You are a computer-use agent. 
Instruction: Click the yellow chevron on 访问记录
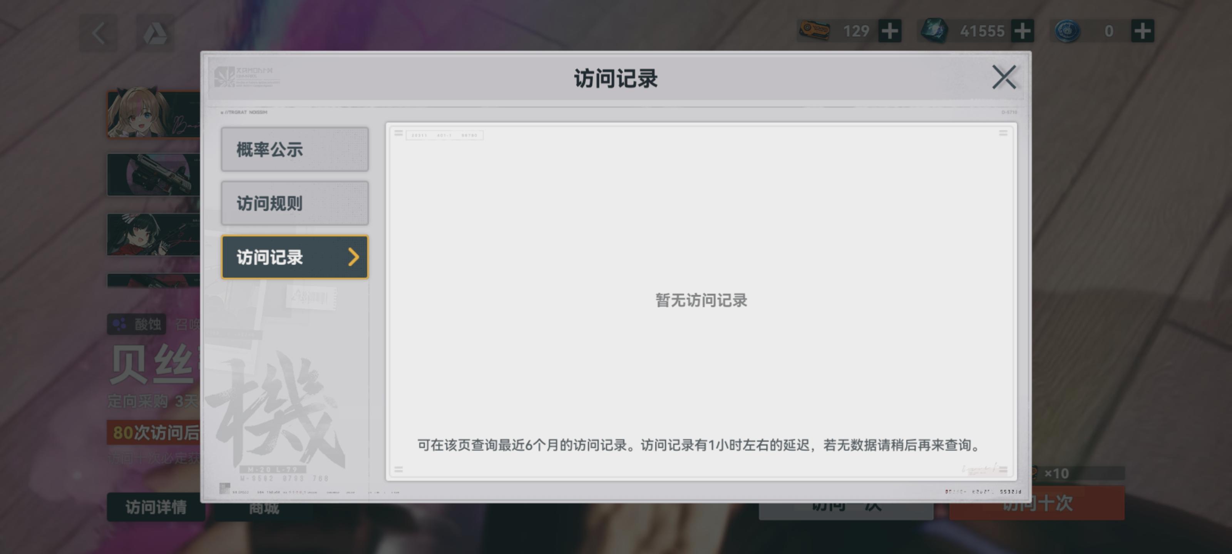pos(353,257)
